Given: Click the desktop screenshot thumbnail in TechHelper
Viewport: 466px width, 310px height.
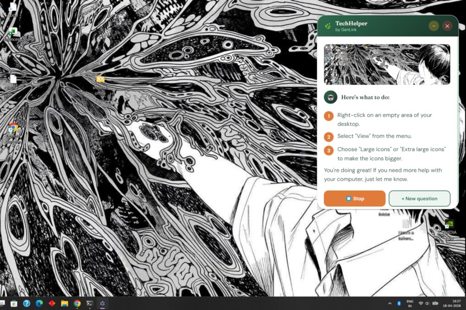Looking at the screenshot, I should point(387,65).
